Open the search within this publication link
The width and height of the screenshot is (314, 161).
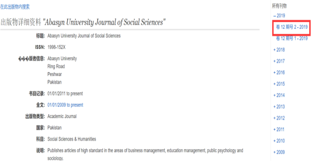coord(15,7)
